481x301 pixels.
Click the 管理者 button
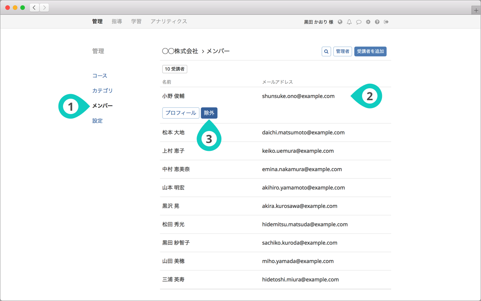342,51
